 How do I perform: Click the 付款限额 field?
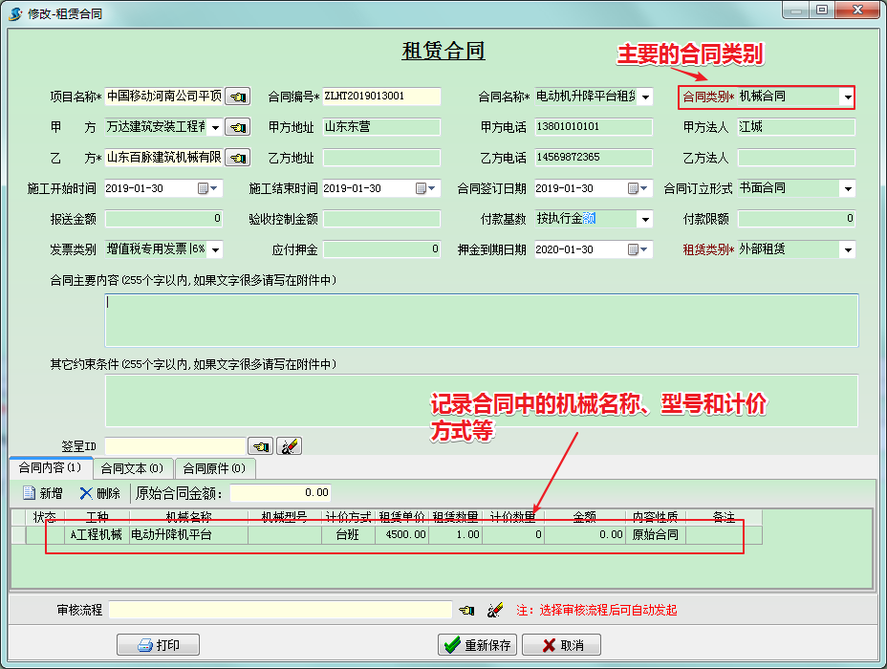coord(796,218)
